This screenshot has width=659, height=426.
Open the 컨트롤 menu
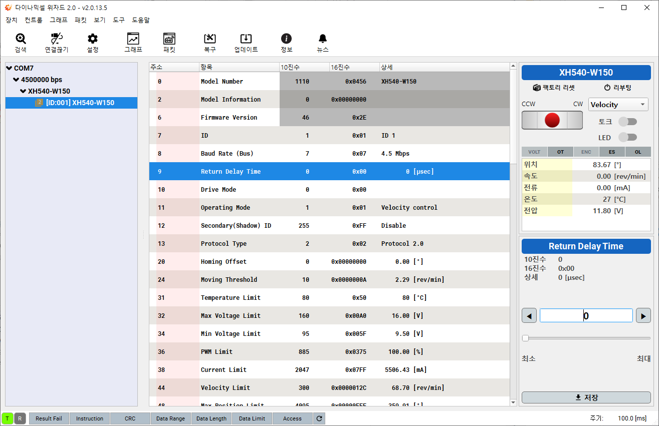[34, 20]
